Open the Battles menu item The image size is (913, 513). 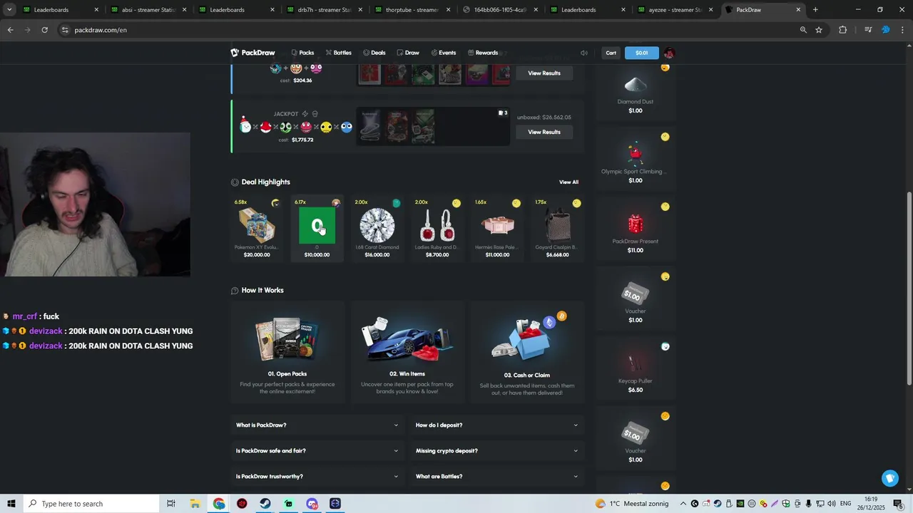tap(338, 53)
